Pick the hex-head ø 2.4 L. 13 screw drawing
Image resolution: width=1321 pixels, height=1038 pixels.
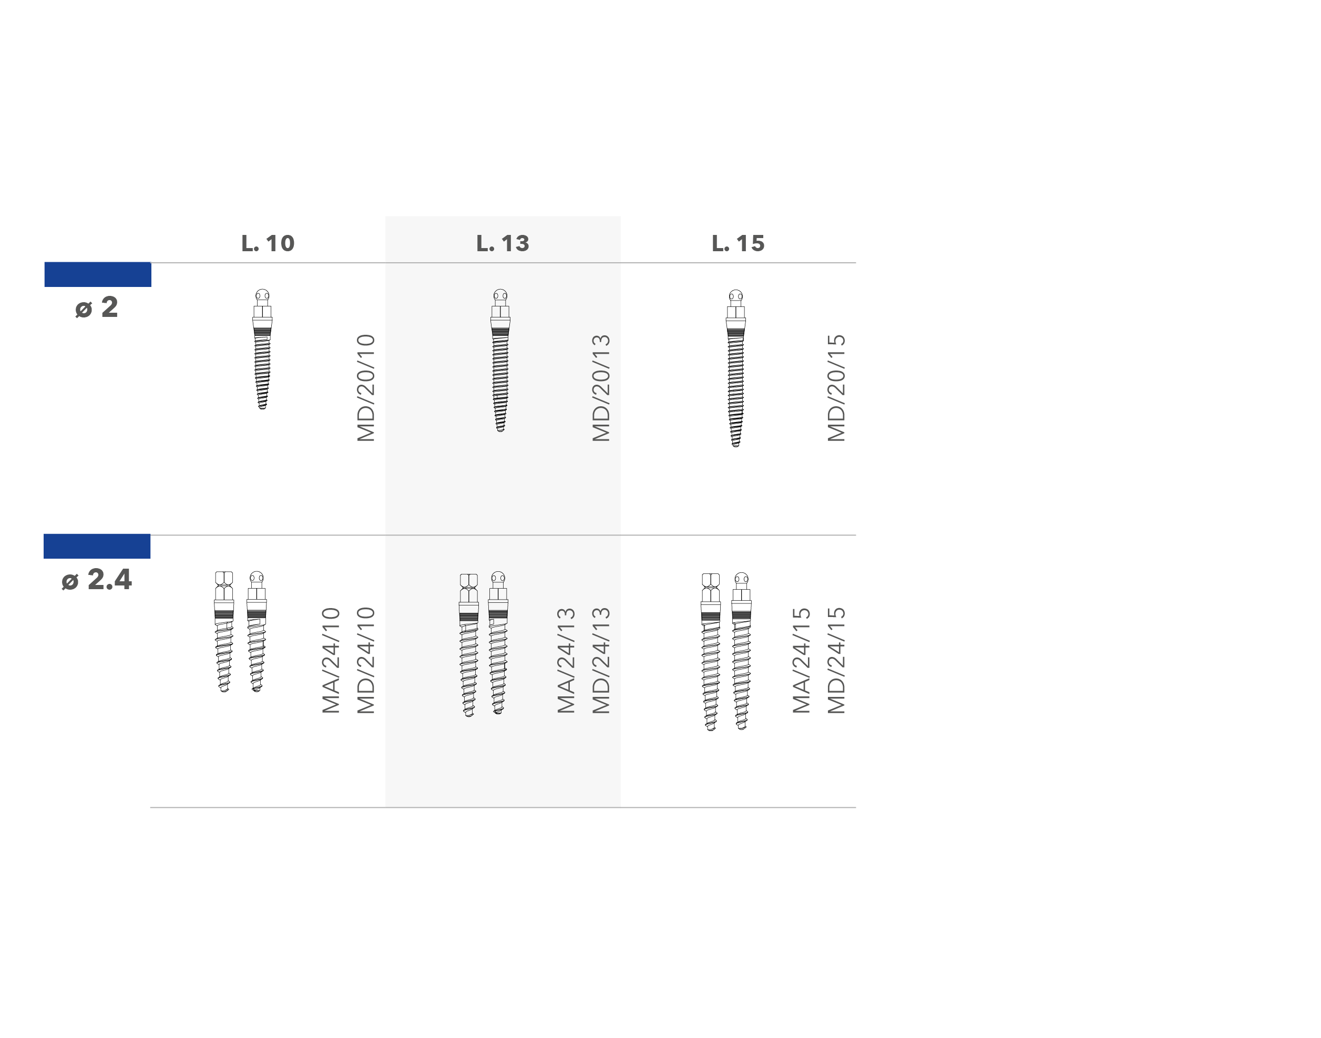469,644
